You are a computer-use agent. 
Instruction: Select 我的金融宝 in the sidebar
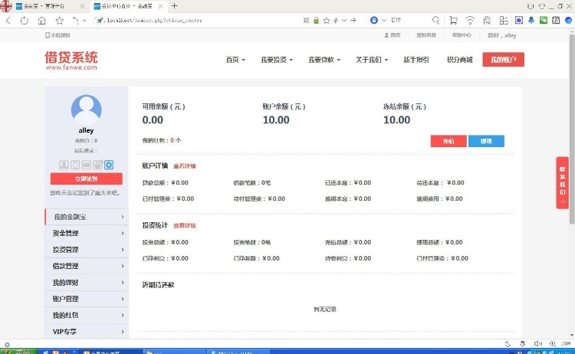[x=87, y=217]
